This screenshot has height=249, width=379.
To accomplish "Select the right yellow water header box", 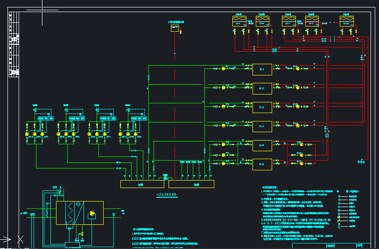I will [191, 184].
